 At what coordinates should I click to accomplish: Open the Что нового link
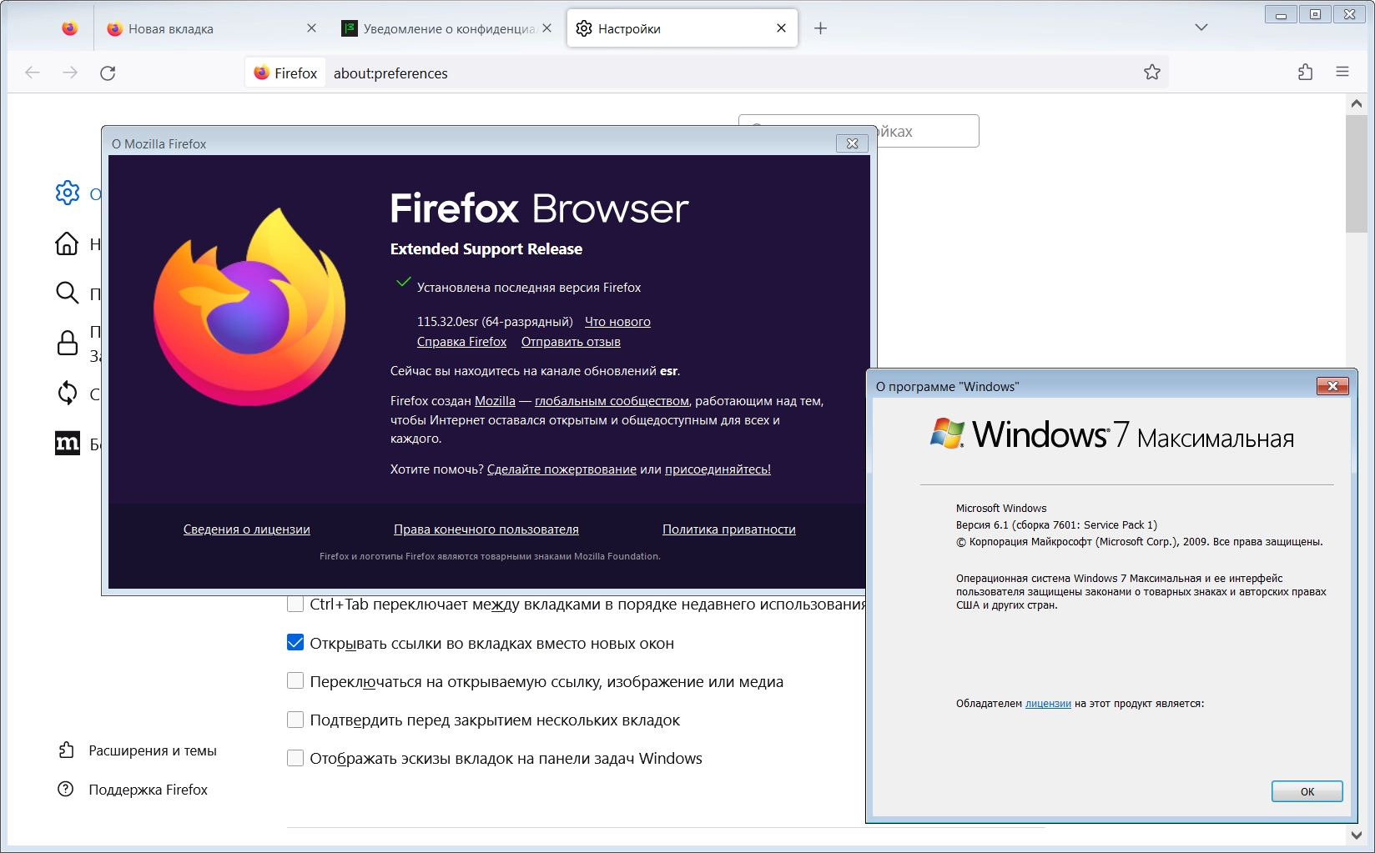(617, 322)
